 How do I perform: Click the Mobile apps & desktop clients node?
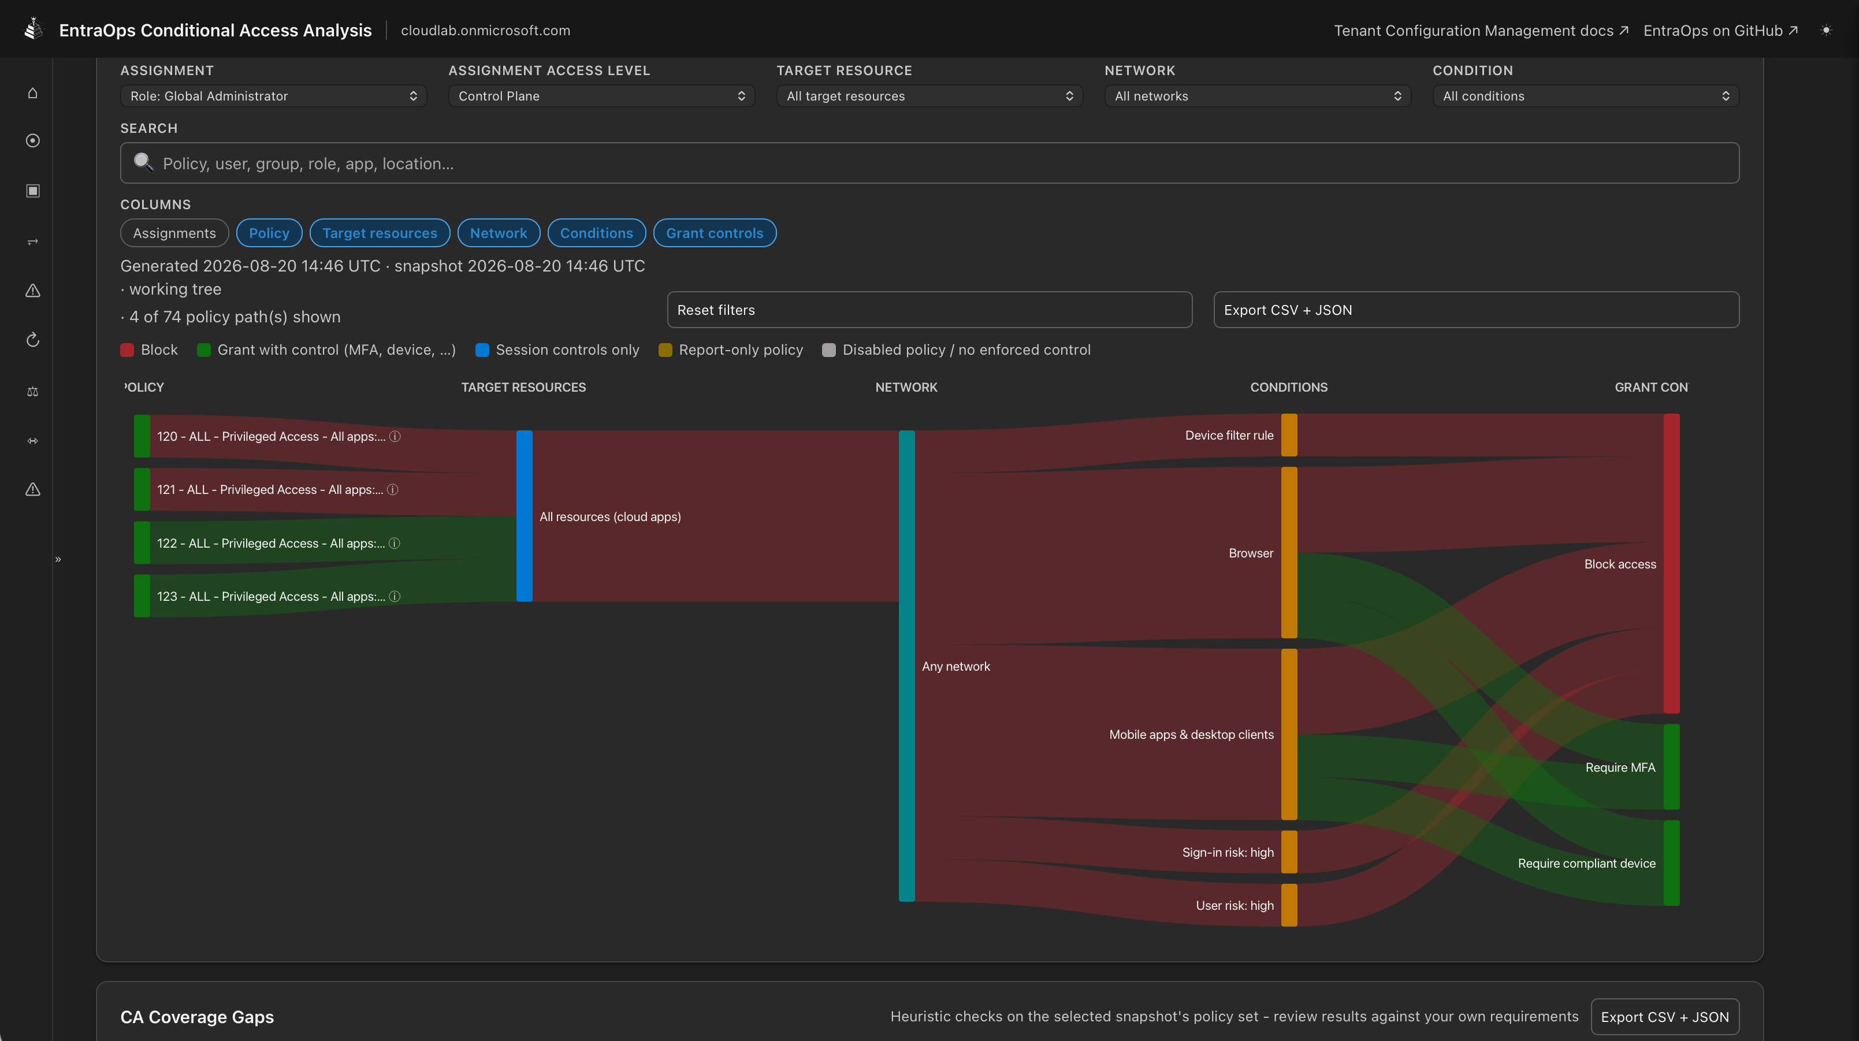click(1289, 734)
